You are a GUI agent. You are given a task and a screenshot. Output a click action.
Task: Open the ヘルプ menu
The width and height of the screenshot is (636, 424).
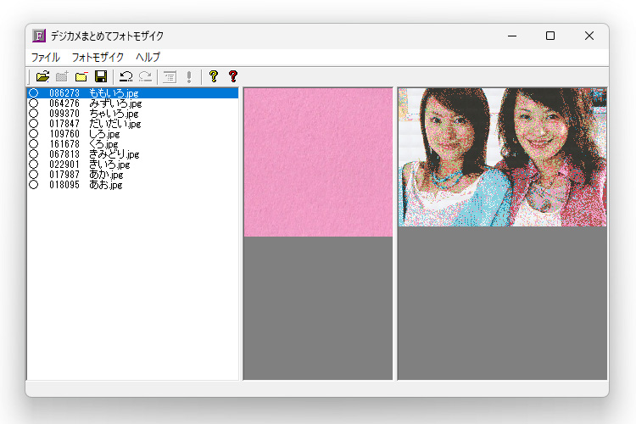coord(148,58)
